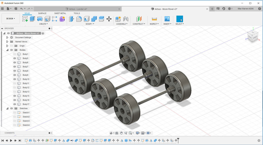This screenshot has height=145, width=263.
Task: Select the Combine tool
Action: 94,19
